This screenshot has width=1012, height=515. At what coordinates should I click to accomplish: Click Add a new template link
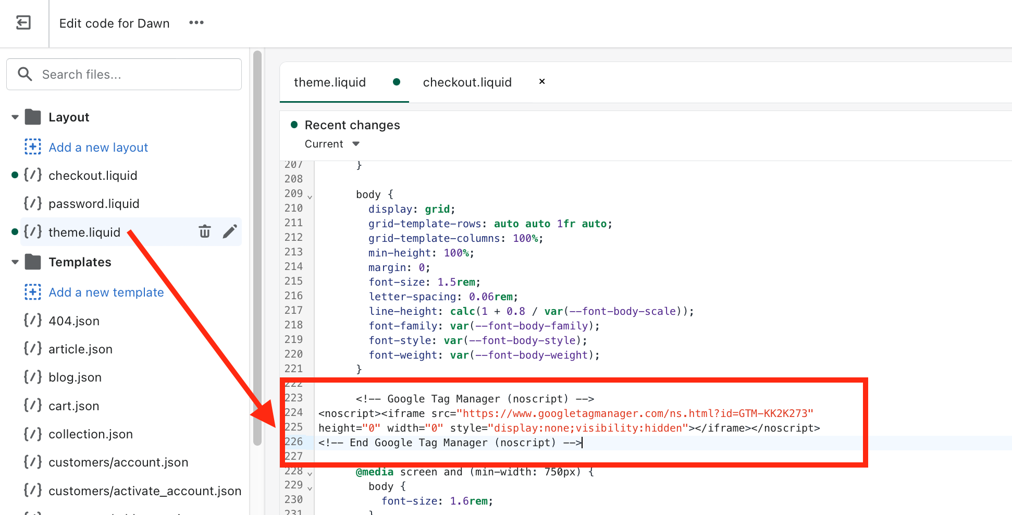pos(106,292)
